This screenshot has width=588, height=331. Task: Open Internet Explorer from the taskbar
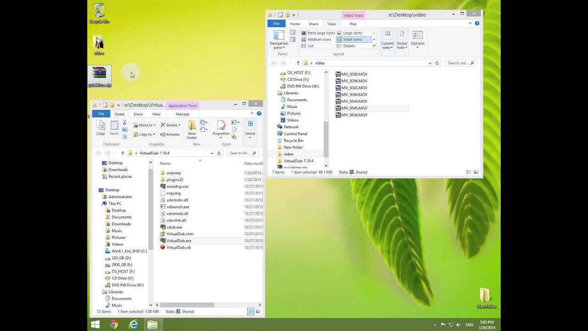pos(133,325)
